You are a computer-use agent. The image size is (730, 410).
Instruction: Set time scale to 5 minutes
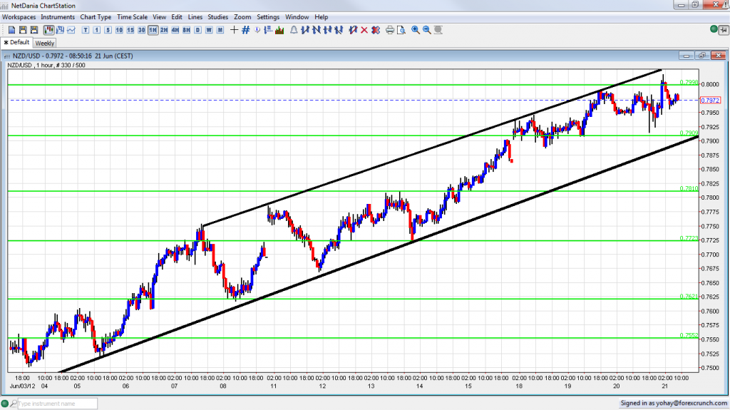tap(108, 30)
